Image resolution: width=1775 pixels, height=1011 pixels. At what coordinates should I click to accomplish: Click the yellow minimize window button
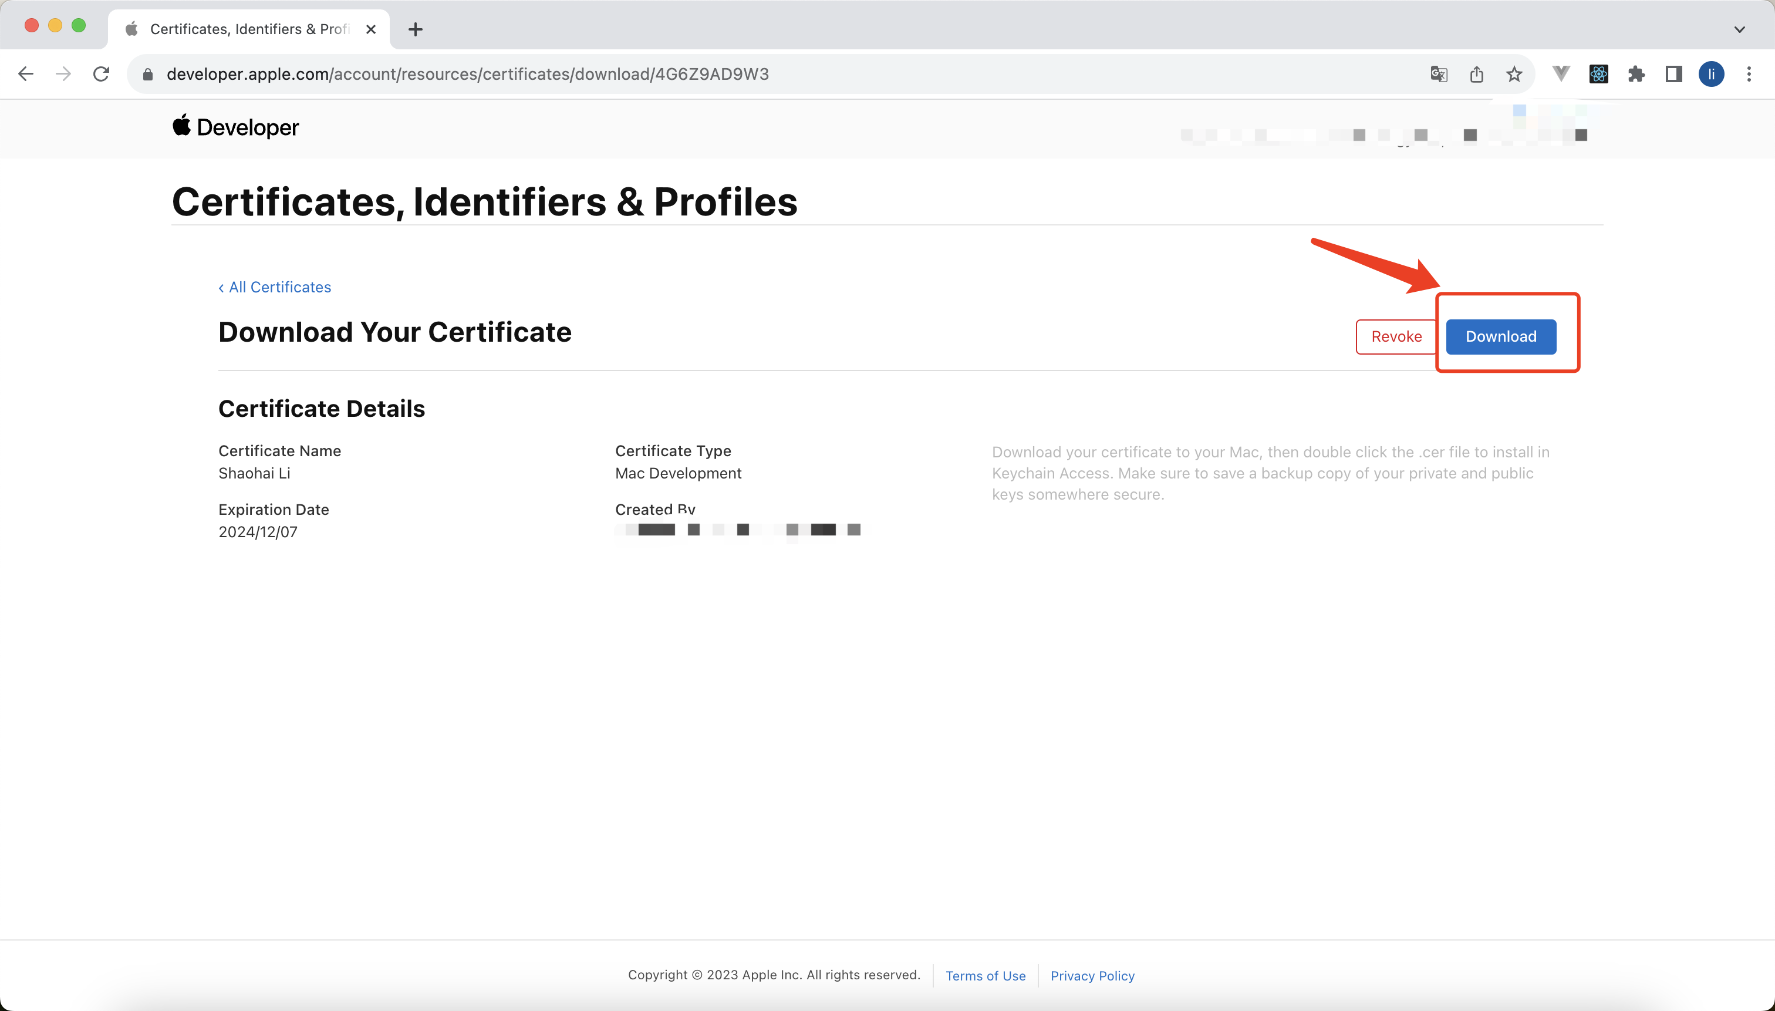(x=55, y=25)
